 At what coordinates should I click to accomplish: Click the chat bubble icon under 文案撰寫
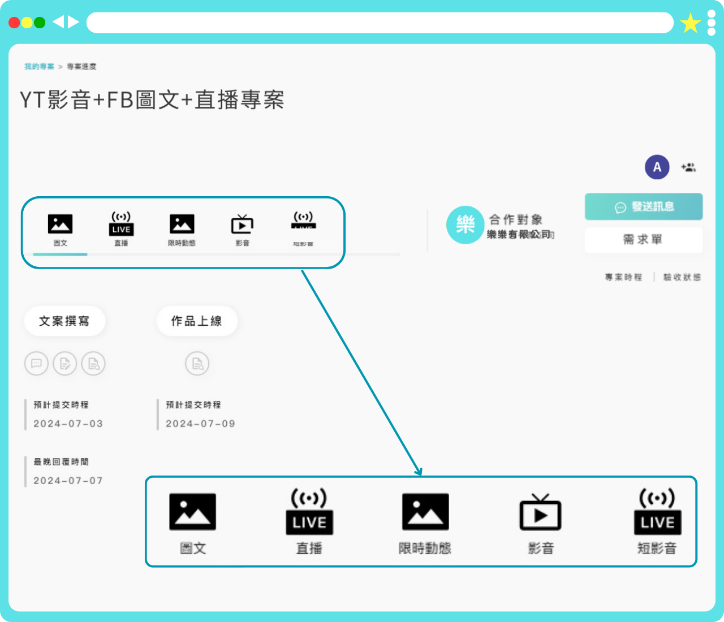point(36,364)
